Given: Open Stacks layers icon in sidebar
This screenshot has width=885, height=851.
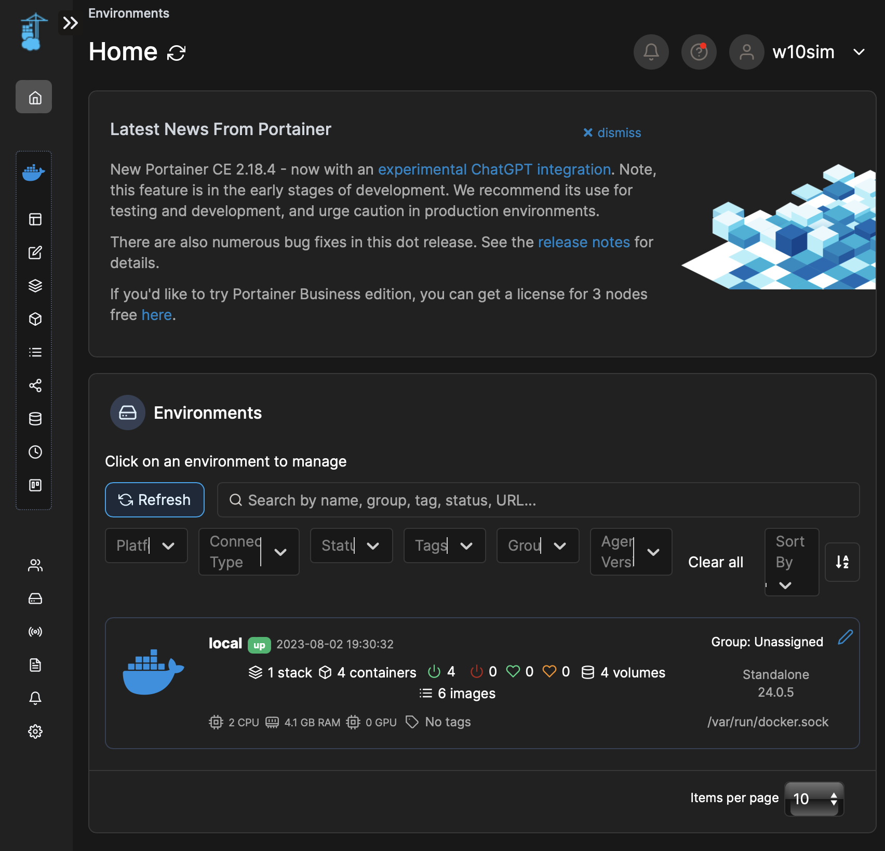Looking at the screenshot, I should (x=35, y=286).
